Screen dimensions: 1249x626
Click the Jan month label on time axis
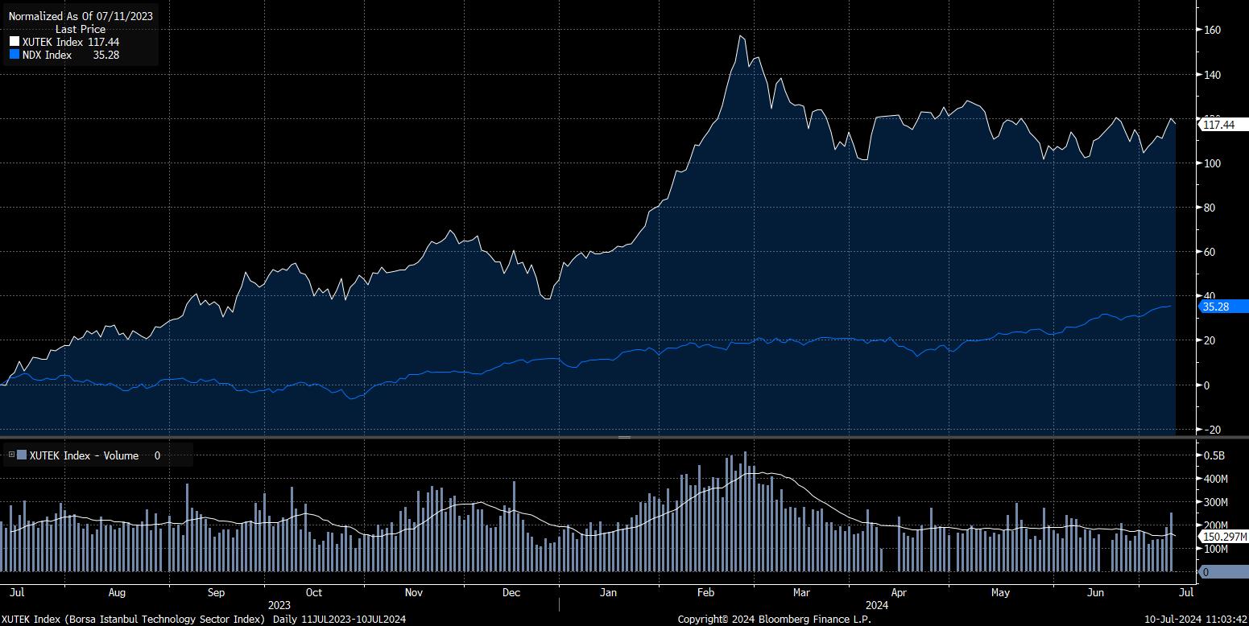(x=608, y=593)
